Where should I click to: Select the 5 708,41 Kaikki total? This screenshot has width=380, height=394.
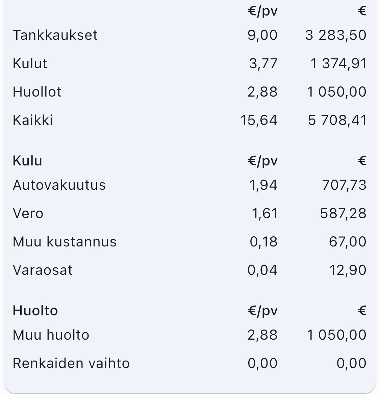coord(337,121)
